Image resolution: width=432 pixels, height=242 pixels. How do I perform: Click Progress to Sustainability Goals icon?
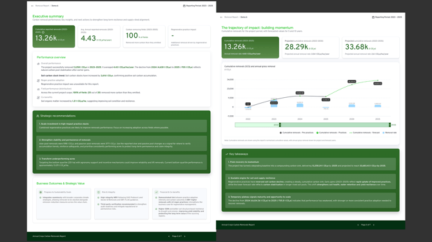41,192
